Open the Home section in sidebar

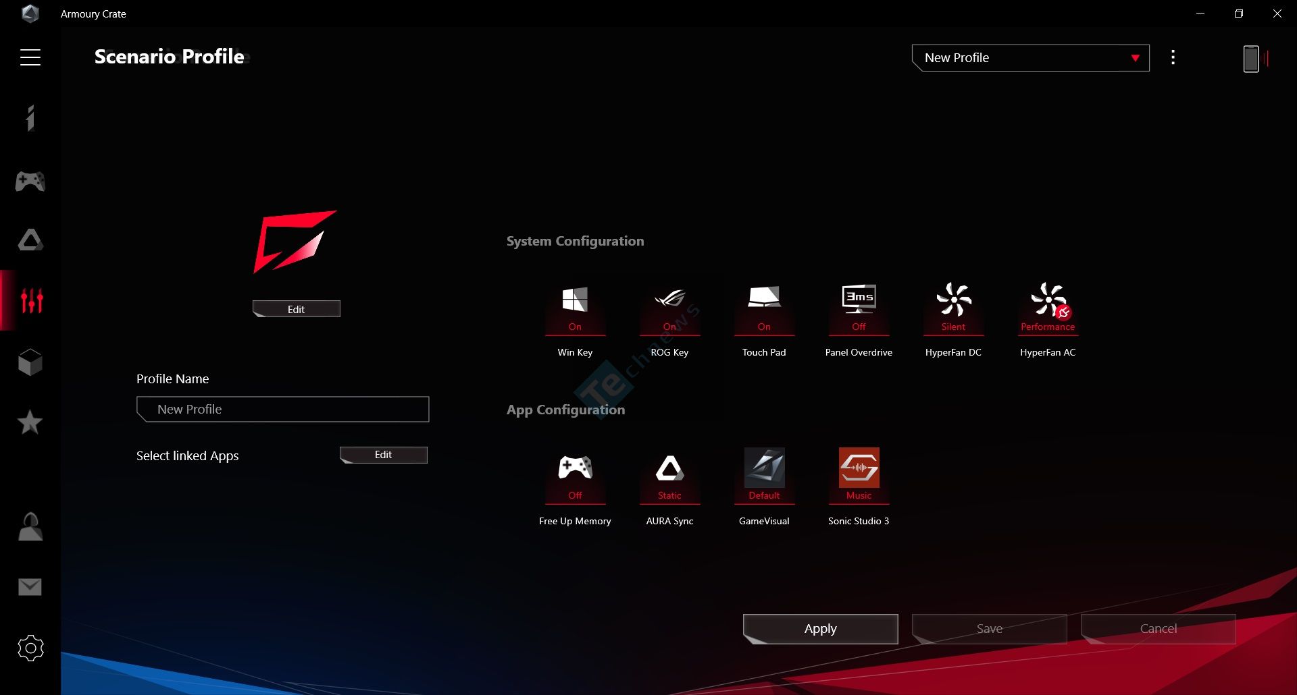(x=30, y=118)
